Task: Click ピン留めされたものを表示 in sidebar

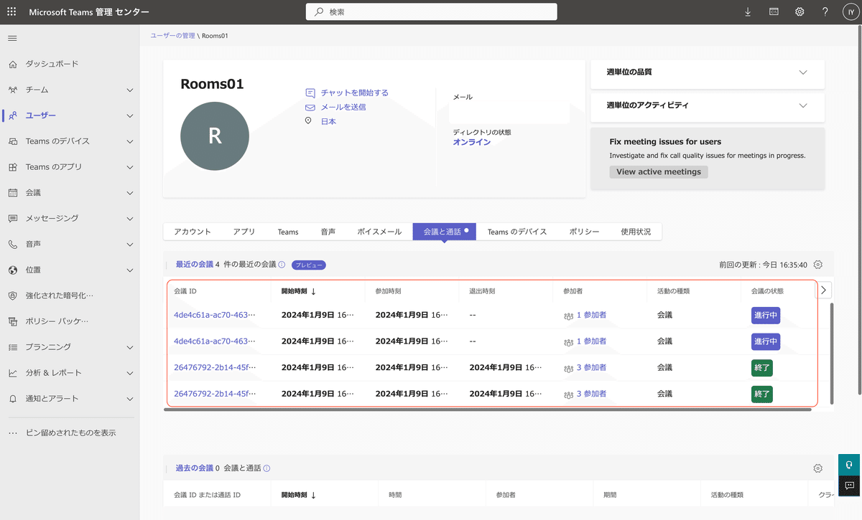Action: [x=70, y=433]
